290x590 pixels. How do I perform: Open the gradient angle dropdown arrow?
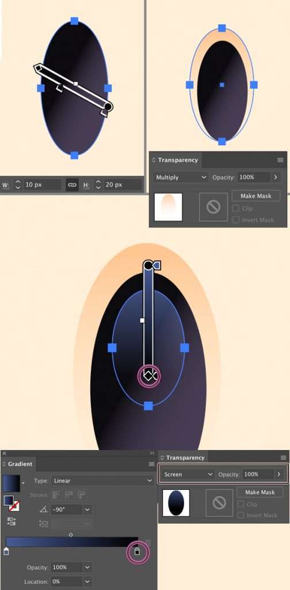point(87,510)
